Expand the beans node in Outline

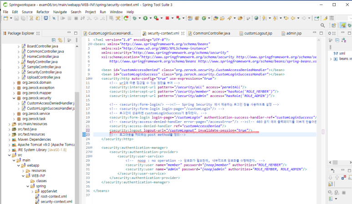[331, 59]
